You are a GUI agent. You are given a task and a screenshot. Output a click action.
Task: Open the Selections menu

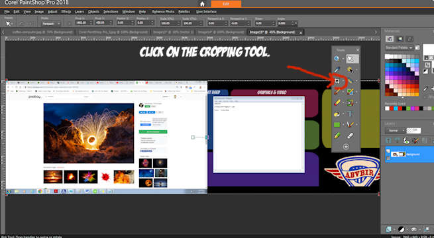point(111,12)
